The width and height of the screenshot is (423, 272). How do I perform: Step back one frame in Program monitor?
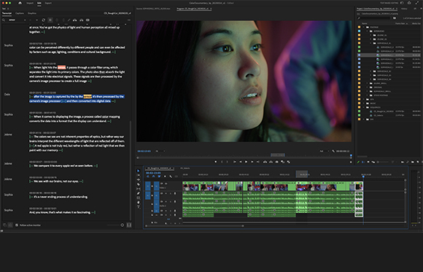(241, 162)
